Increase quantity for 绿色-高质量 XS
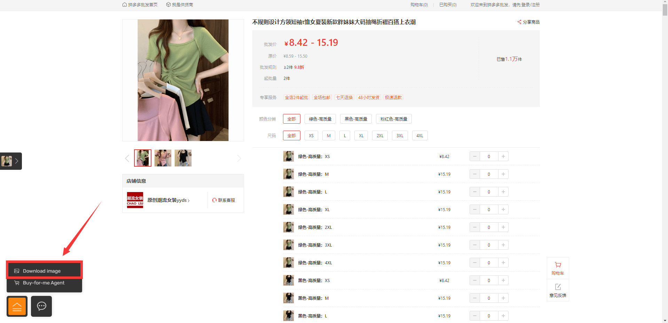Image resolution: width=668 pixels, height=323 pixels. [x=503, y=156]
